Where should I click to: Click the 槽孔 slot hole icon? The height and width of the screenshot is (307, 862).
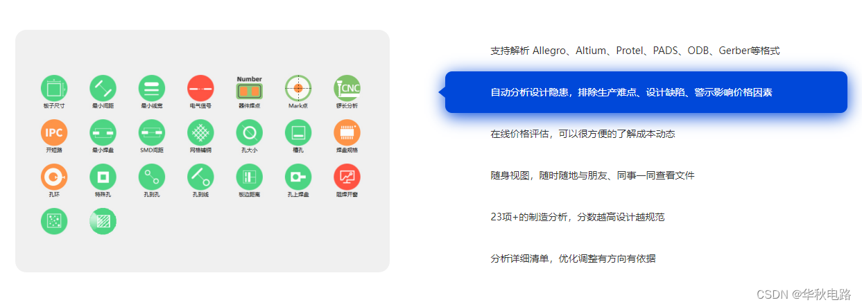click(x=298, y=132)
